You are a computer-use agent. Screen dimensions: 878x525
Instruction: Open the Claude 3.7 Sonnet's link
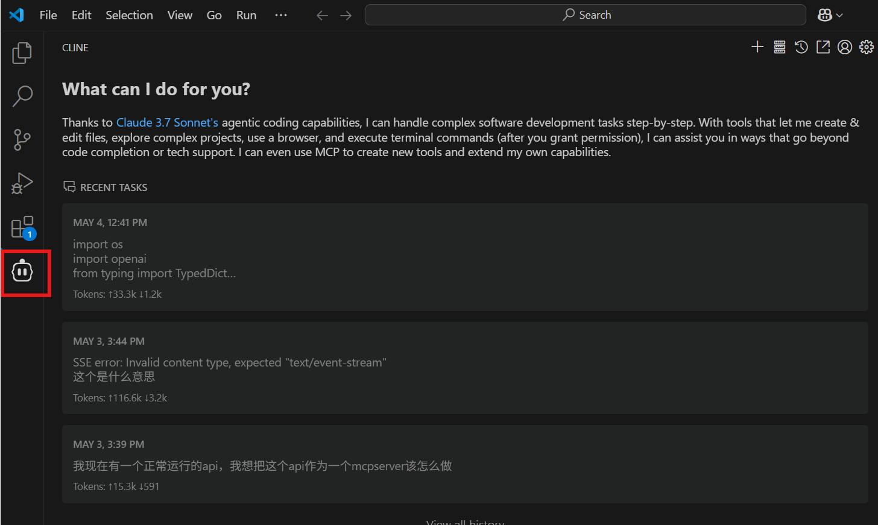[166, 122]
